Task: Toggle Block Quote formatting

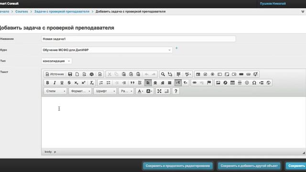Action: (x=132, y=83)
